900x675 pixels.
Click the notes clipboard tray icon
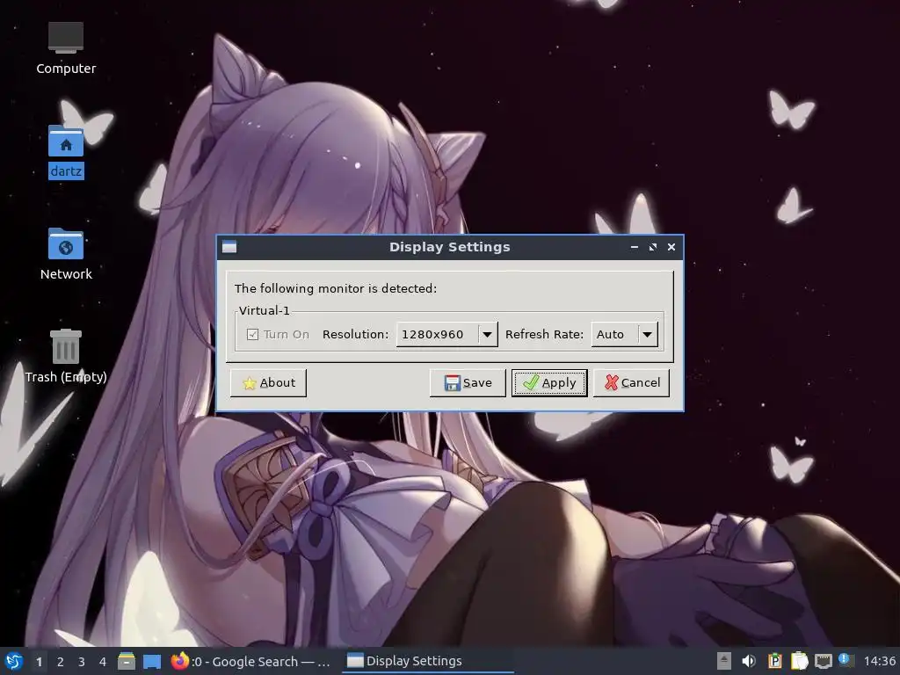point(799,661)
